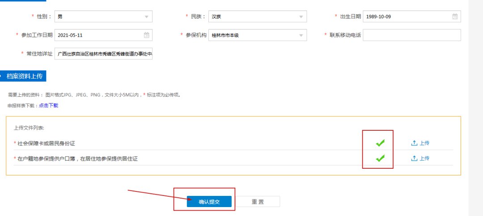Image resolution: width=483 pixels, height=216 pixels.
Task: Click the 常住地详址 address field
Action: (x=103, y=54)
